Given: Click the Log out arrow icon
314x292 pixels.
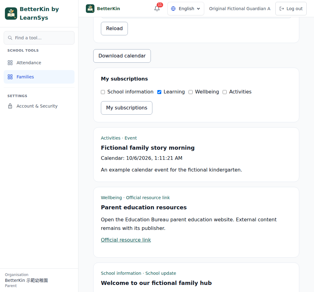Looking at the screenshot, I should coord(282,9).
